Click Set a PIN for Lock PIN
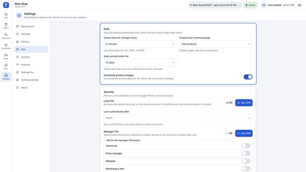This screenshot has width=306, height=172. pyautogui.click(x=244, y=103)
